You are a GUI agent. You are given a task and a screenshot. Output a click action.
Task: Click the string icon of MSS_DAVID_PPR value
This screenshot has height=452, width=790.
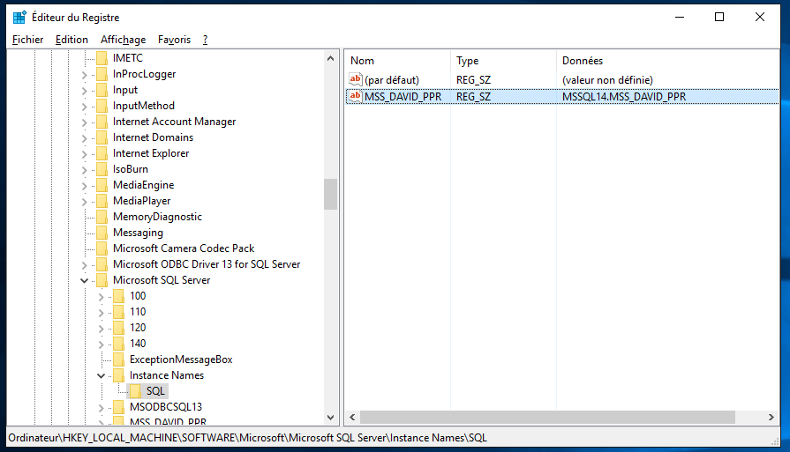356,96
